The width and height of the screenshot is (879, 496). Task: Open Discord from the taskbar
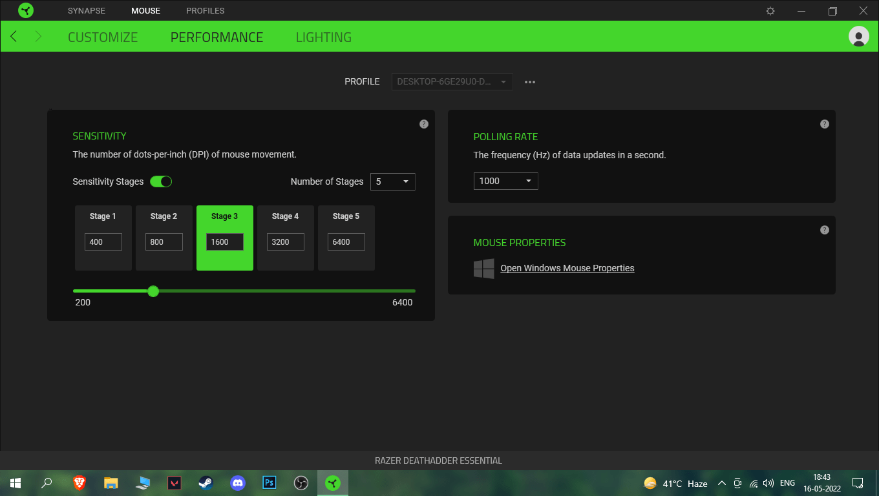[238, 483]
